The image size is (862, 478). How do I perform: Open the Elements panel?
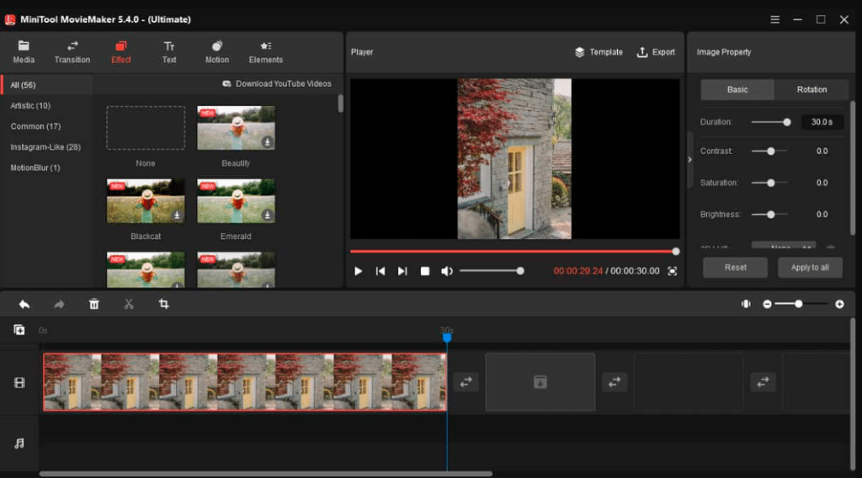click(x=265, y=52)
